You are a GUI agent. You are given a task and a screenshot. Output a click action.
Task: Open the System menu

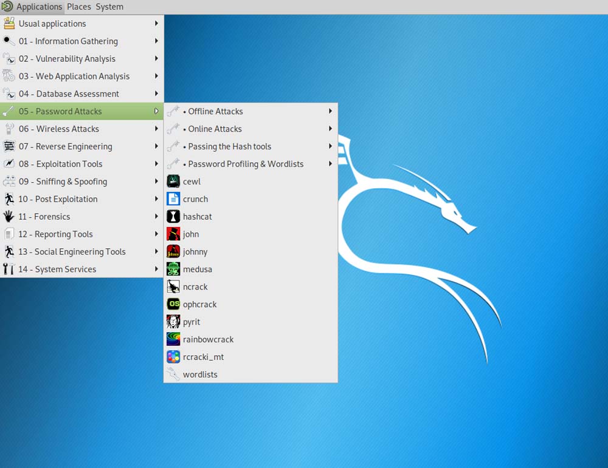click(109, 7)
